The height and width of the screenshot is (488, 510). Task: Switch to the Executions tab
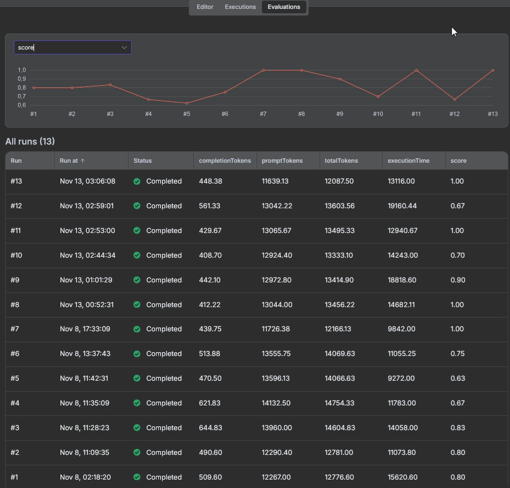tap(240, 7)
